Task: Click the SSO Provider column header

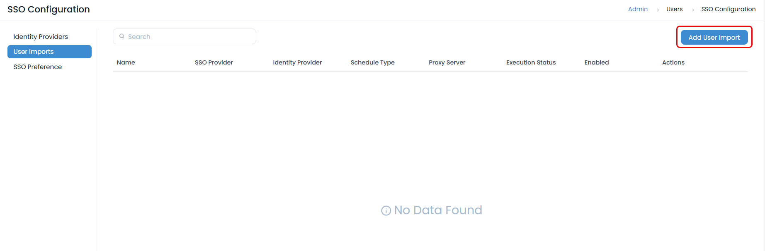Action: click(x=214, y=62)
